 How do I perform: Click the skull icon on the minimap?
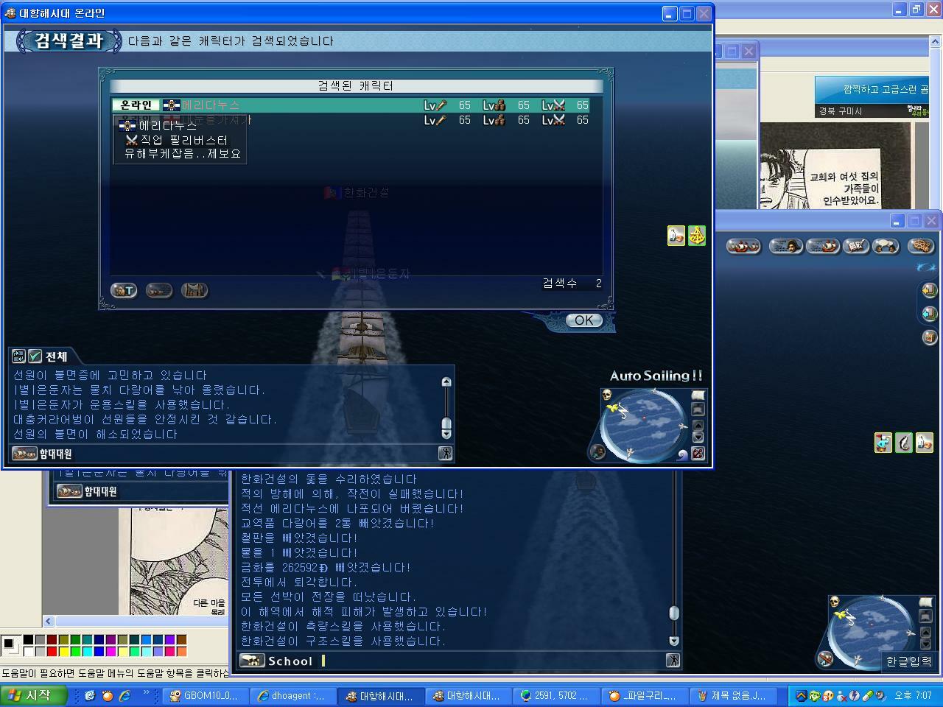click(x=607, y=395)
